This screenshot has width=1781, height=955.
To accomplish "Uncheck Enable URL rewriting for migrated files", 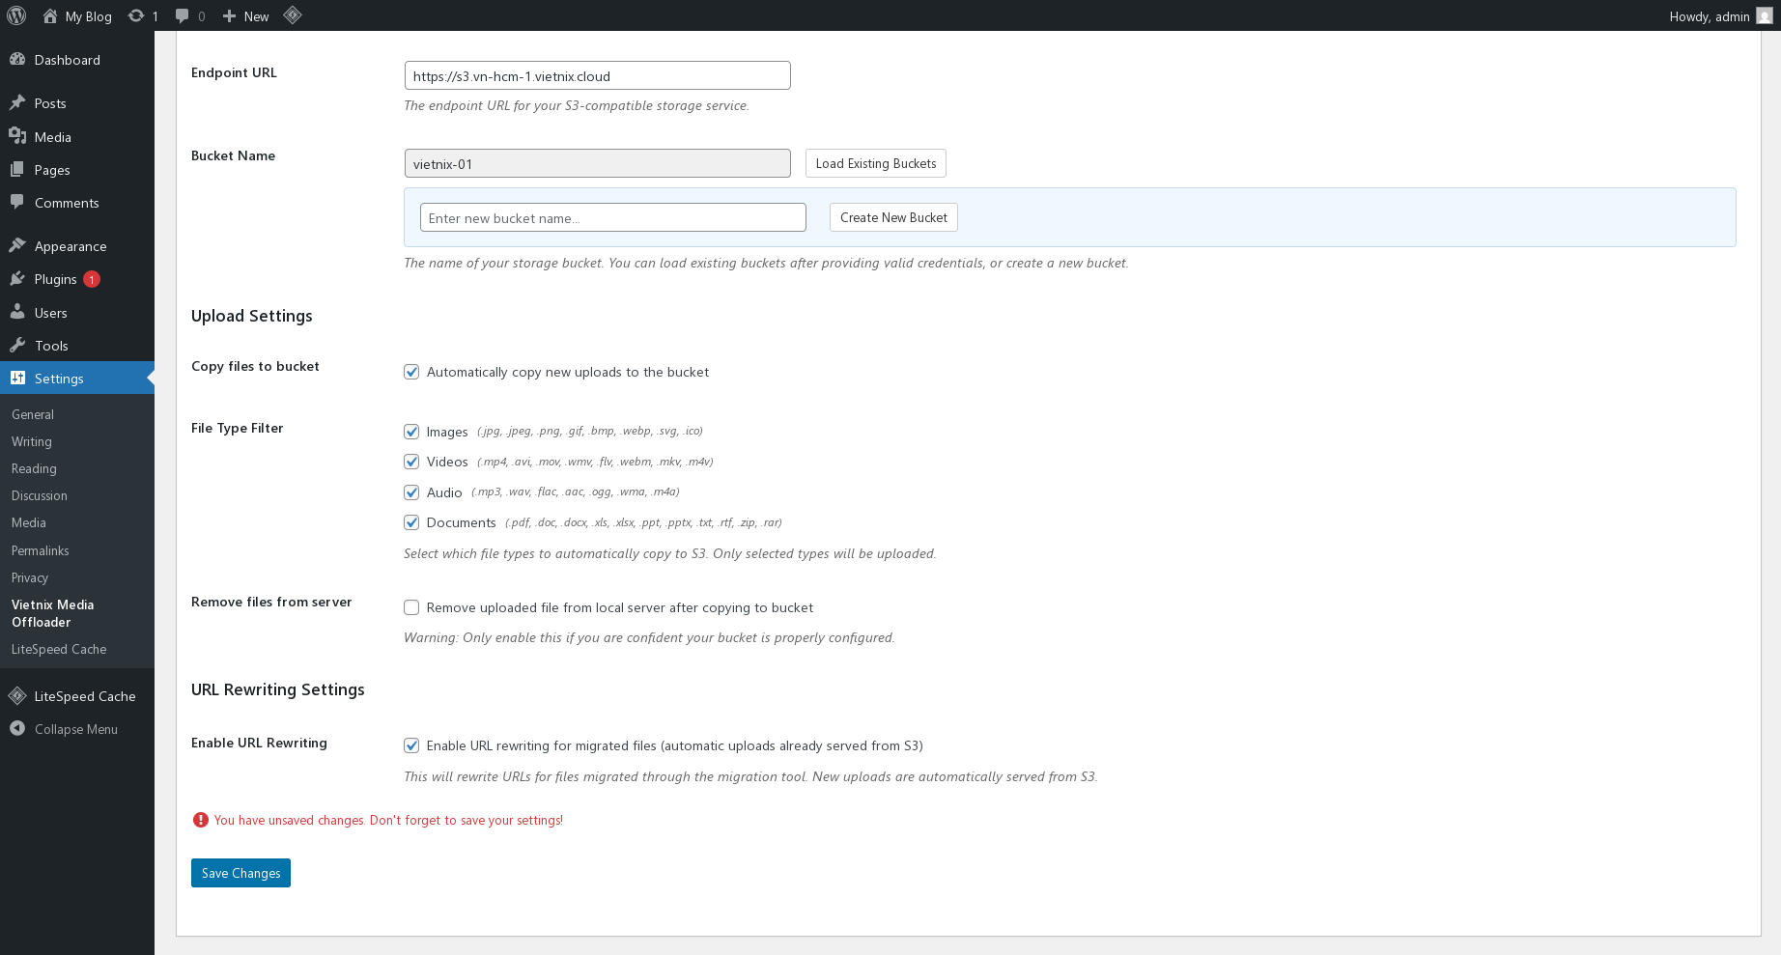I will pos(411,744).
